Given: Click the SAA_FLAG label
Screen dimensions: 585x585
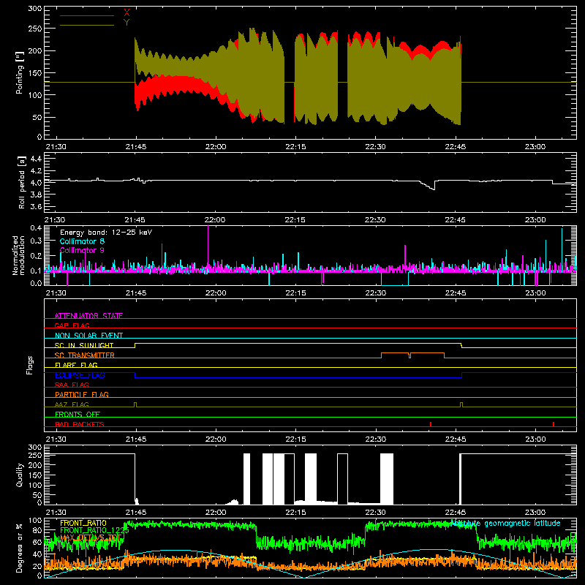Looking at the screenshot, I should tap(72, 385).
